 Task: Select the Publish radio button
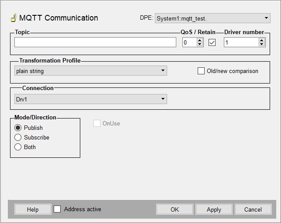coord(18,128)
